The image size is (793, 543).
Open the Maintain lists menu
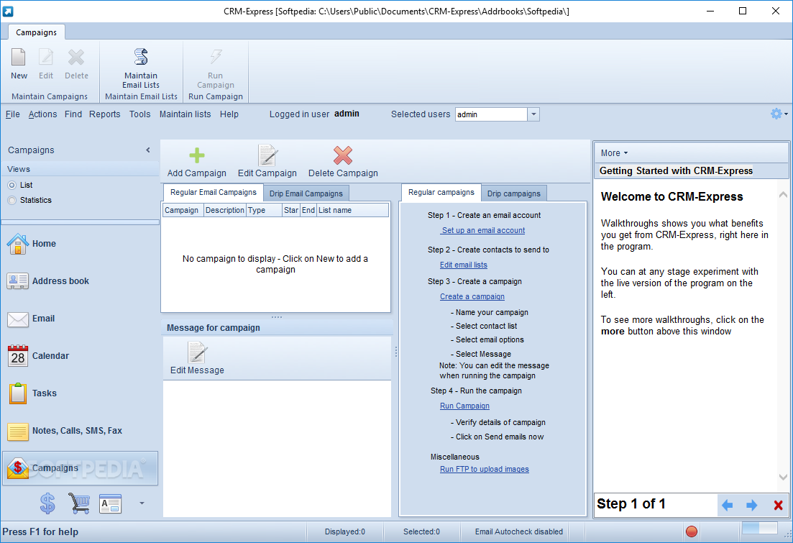point(185,114)
